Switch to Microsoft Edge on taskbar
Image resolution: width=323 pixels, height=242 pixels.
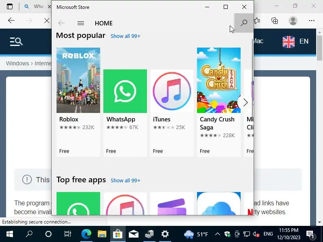pos(86,234)
